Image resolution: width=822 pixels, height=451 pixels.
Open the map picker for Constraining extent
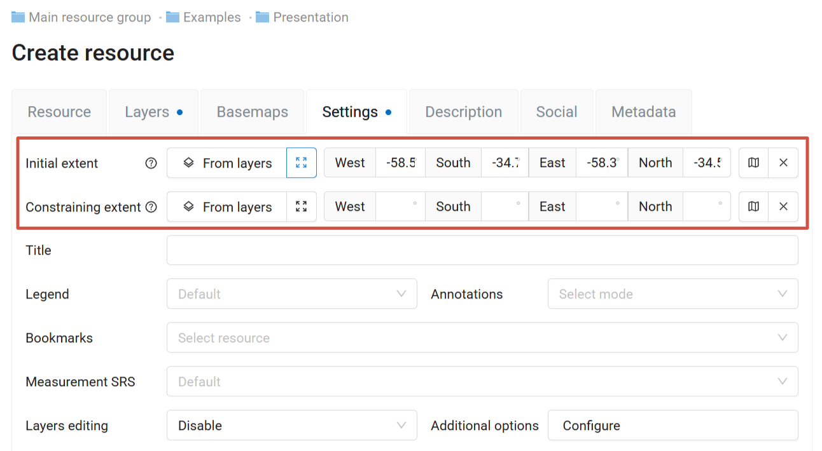tap(753, 206)
